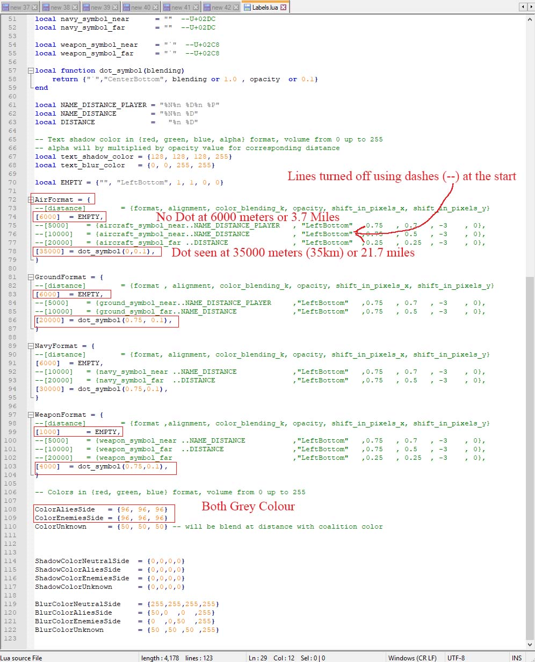Close the Labels.lua tab via red X
The width and height of the screenshot is (535, 662).
284,8
